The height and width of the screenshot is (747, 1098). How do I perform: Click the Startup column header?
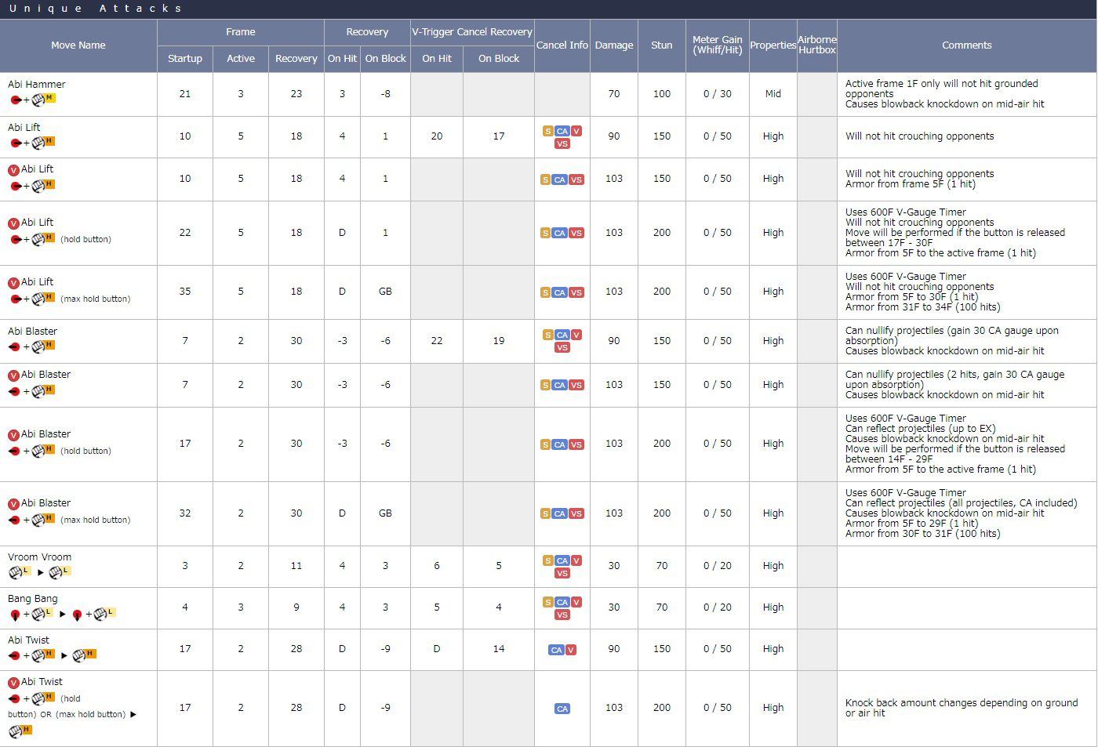tap(185, 59)
